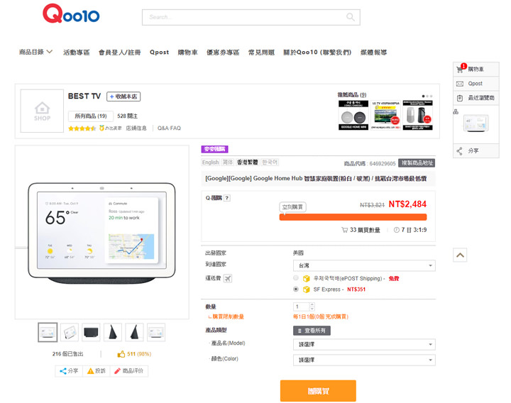Open recently viewed Home Hub sidebar thumbnail
The image size is (511, 403).
tap(476, 123)
